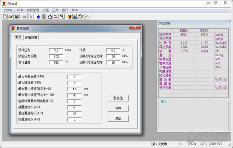The width and height of the screenshot is (233, 148).
Task: Click the 回路A允许压力降 input field
Action: point(113,56)
